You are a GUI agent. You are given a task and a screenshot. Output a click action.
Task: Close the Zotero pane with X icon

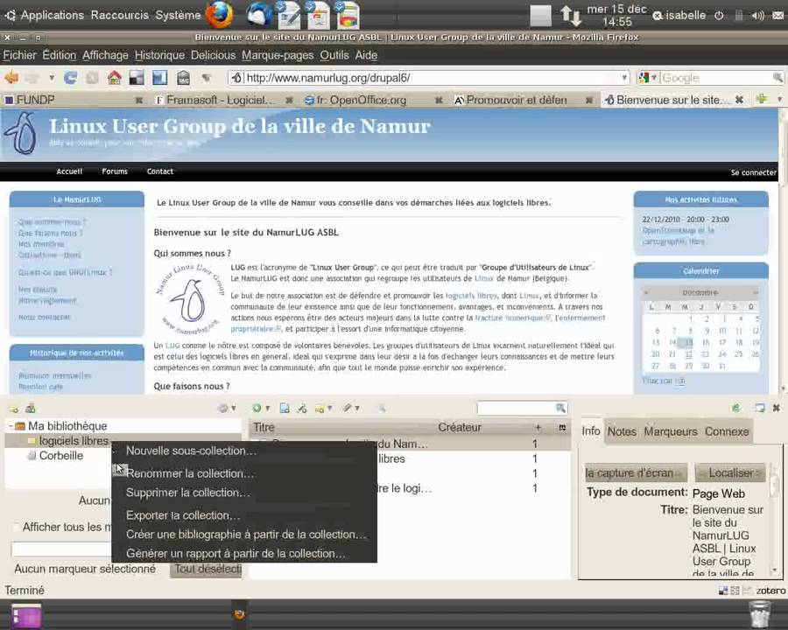[777, 408]
